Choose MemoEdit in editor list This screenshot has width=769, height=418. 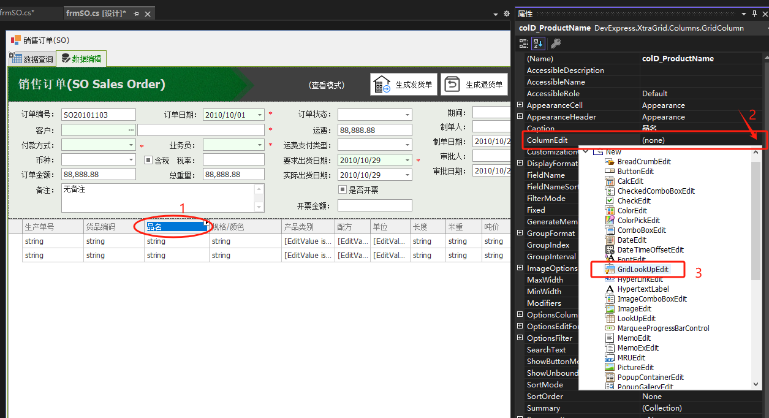(634, 338)
